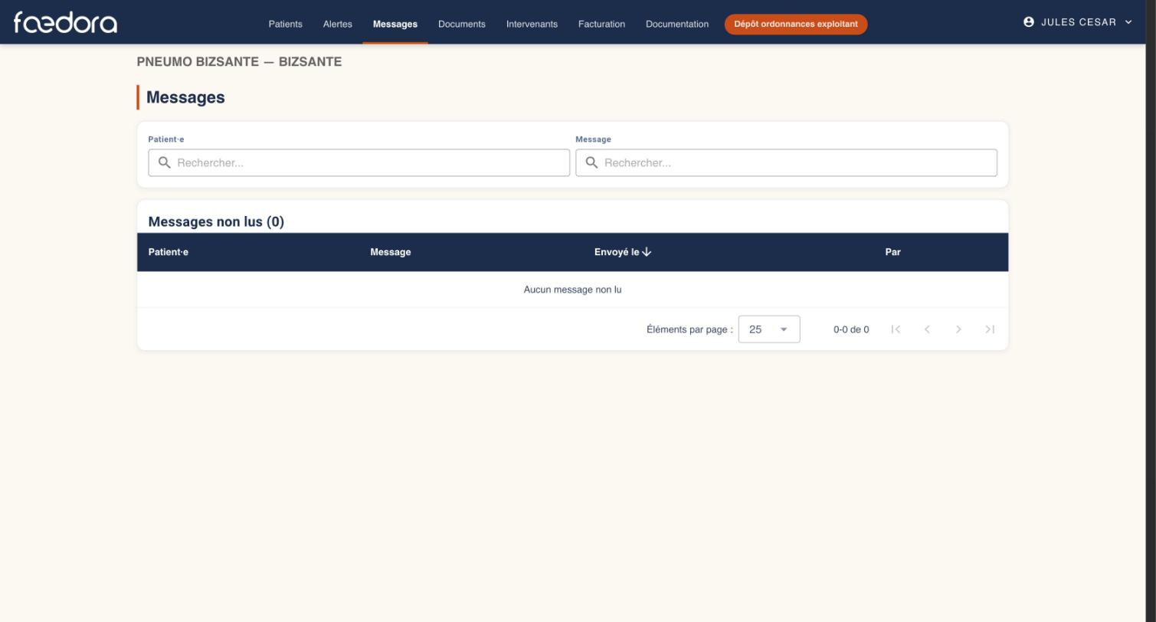The height and width of the screenshot is (622, 1156).
Task: Go to the previous page of results
Action: point(927,329)
